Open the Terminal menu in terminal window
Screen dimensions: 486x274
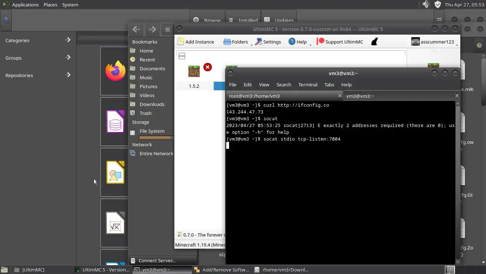coord(308,85)
